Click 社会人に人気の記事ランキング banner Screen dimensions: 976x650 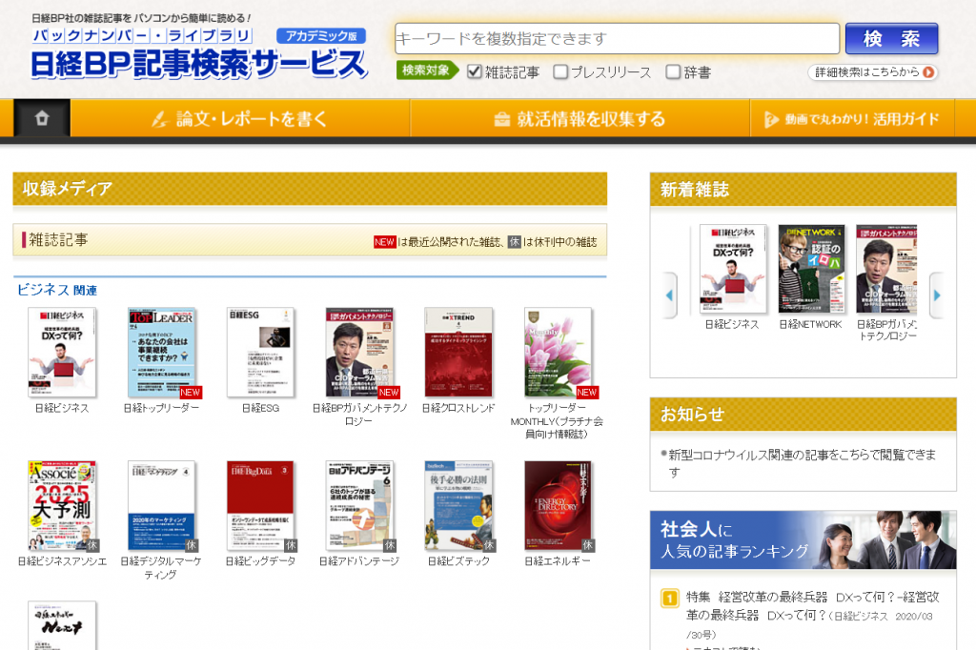tap(803, 540)
